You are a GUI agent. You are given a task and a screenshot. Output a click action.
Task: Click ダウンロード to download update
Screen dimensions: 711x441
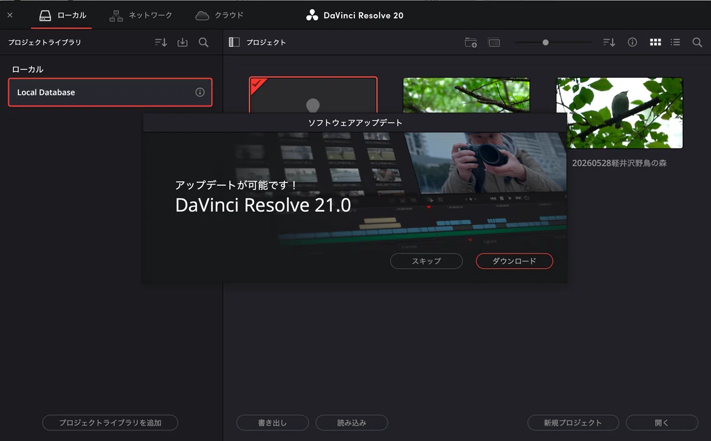tap(514, 261)
